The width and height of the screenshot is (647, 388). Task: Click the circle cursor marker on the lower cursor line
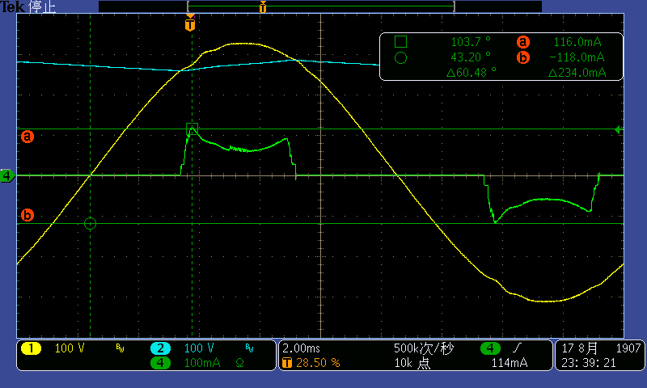click(90, 223)
